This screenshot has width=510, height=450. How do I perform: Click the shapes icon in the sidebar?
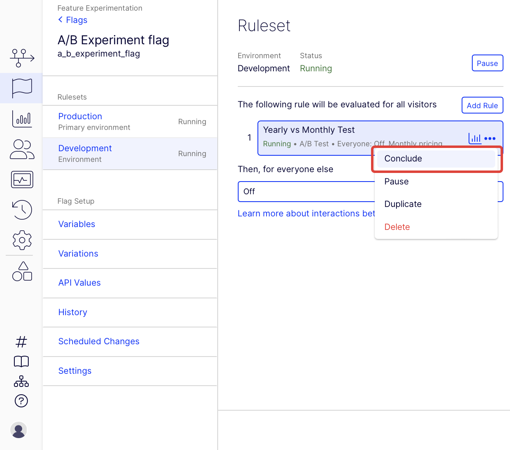click(x=22, y=271)
